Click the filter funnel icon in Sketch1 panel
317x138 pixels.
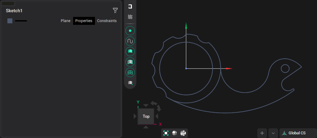[115, 10]
